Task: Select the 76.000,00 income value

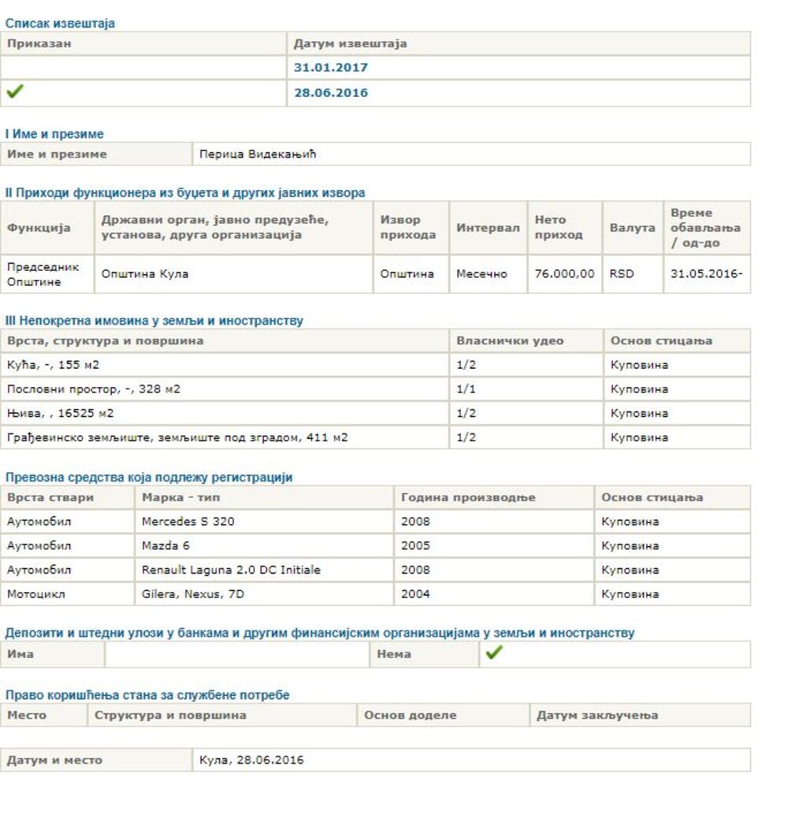Action: click(x=564, y=274)
